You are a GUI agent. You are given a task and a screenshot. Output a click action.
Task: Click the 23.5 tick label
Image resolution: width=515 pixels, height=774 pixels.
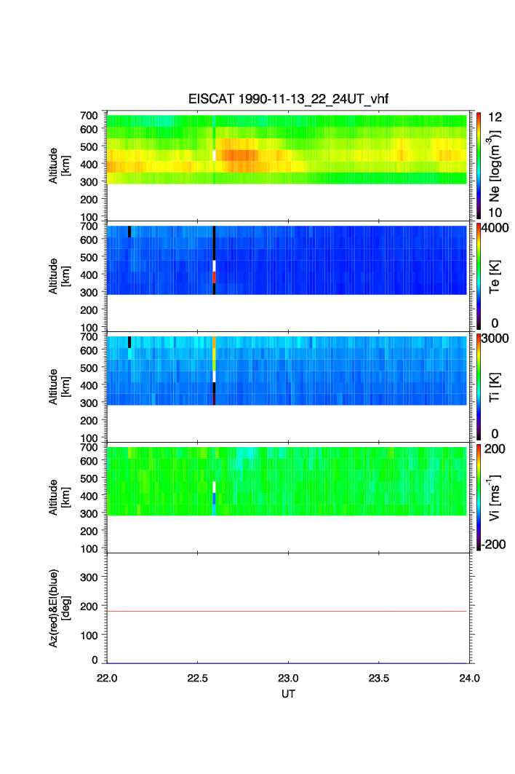(379, 679)
